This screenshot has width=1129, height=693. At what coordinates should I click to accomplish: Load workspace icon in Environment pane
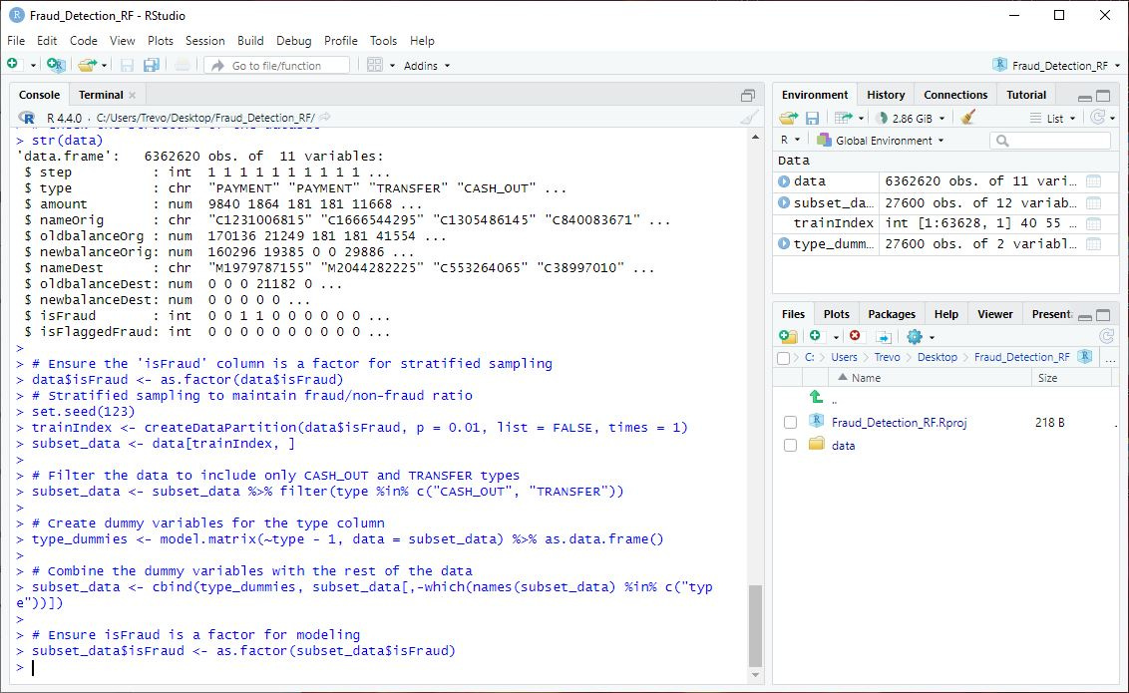[789, 118]
